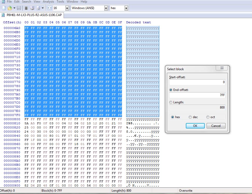Viewport: 252px width, 194px height.
Task: Click the Start-offset input field
Action: point(197,82)
